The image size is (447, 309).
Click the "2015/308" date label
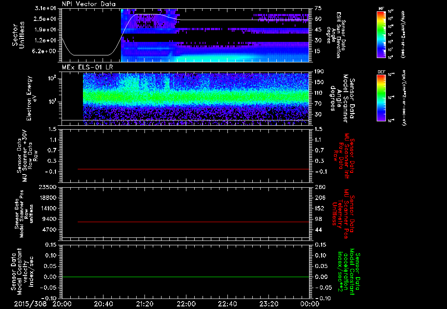pos(30,304)
